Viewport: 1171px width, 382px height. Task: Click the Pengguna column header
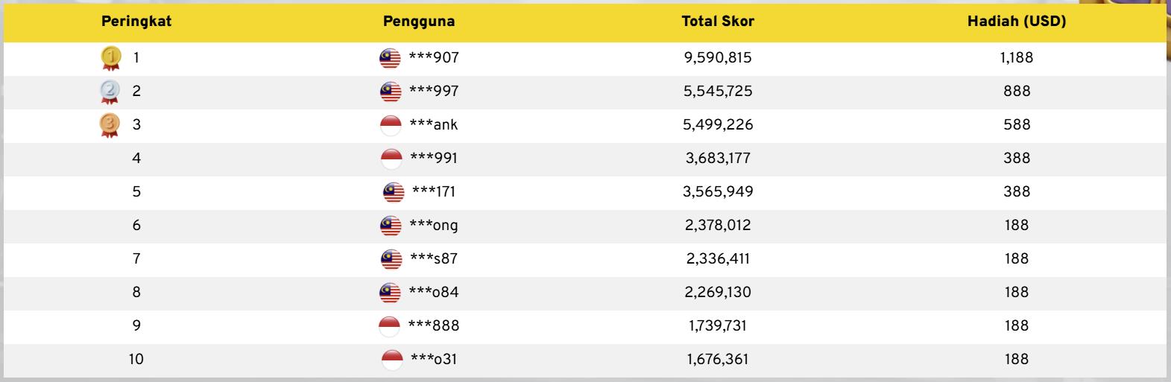(x=419, y=22)
